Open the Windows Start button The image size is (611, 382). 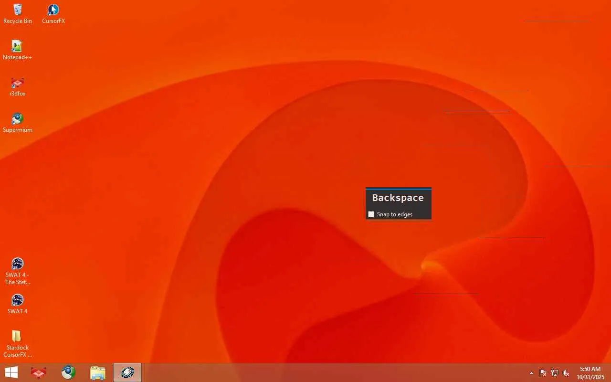pos(11,372)
